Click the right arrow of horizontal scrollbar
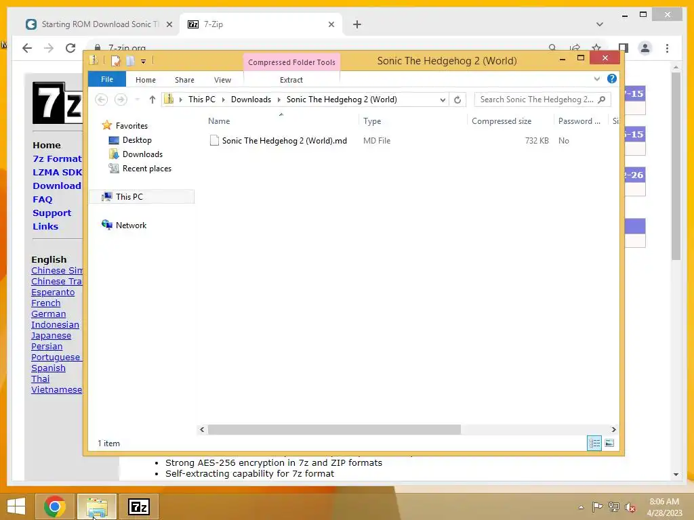The height and width of the screenshot is (520, 694). point(613,429)
